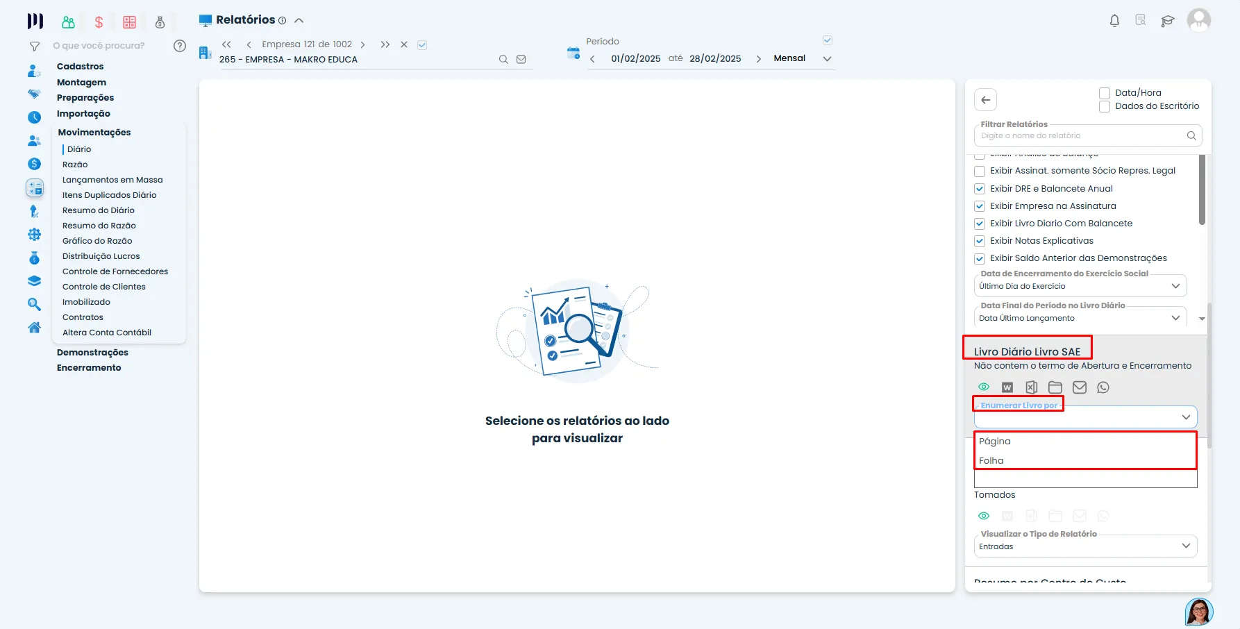Uncheck Exibir Notas Explicativas

(x=980, y=241)
